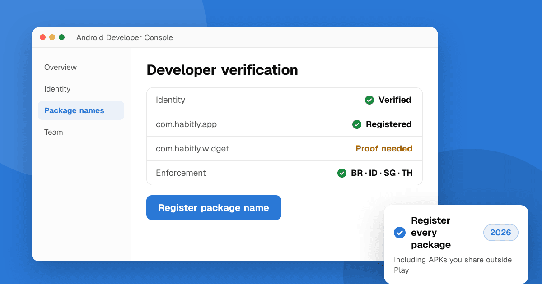Click the Android Developer Console window title
Image resolution: width=542 pixels, height=284 pixels.
coord(125,37)
